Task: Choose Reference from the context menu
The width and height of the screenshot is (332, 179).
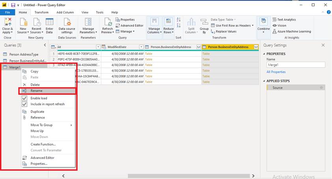Action: point(48,118)
